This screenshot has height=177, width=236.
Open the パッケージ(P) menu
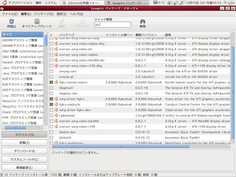[x=44, y=14]
